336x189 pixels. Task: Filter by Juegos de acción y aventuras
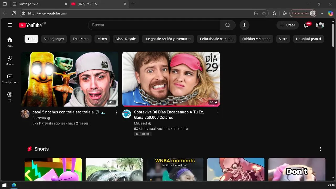pyautogui.click(x=168, y=39)
